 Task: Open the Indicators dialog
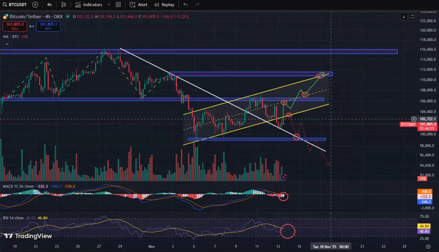click(x=89, y=5)
